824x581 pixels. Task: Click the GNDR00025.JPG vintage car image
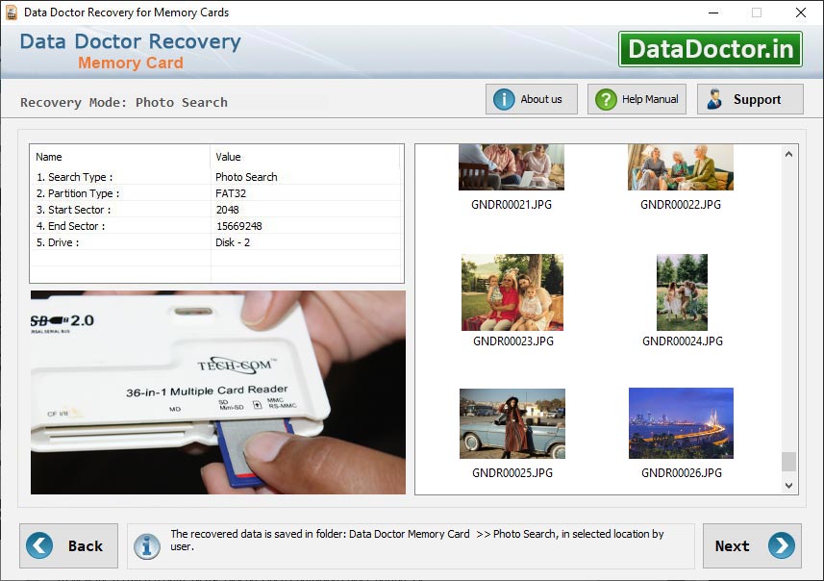tap(511, 422)
